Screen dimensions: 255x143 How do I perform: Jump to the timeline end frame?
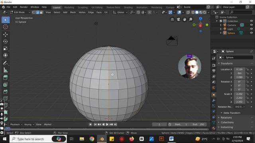115,124
